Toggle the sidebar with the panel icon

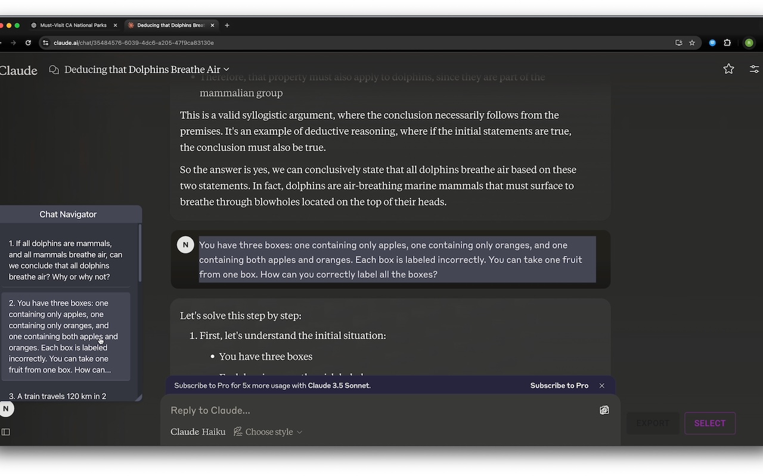click(5, 431)
